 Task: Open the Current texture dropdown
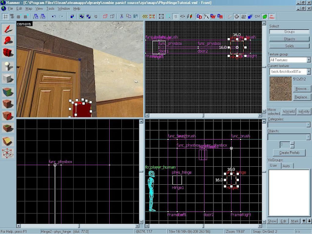308,72
